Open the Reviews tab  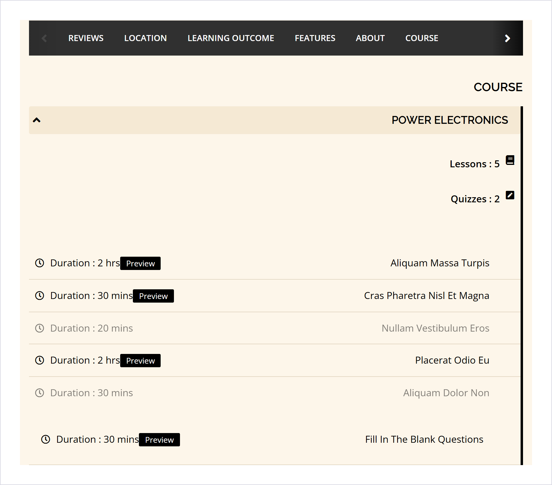[x=86, y=38]
